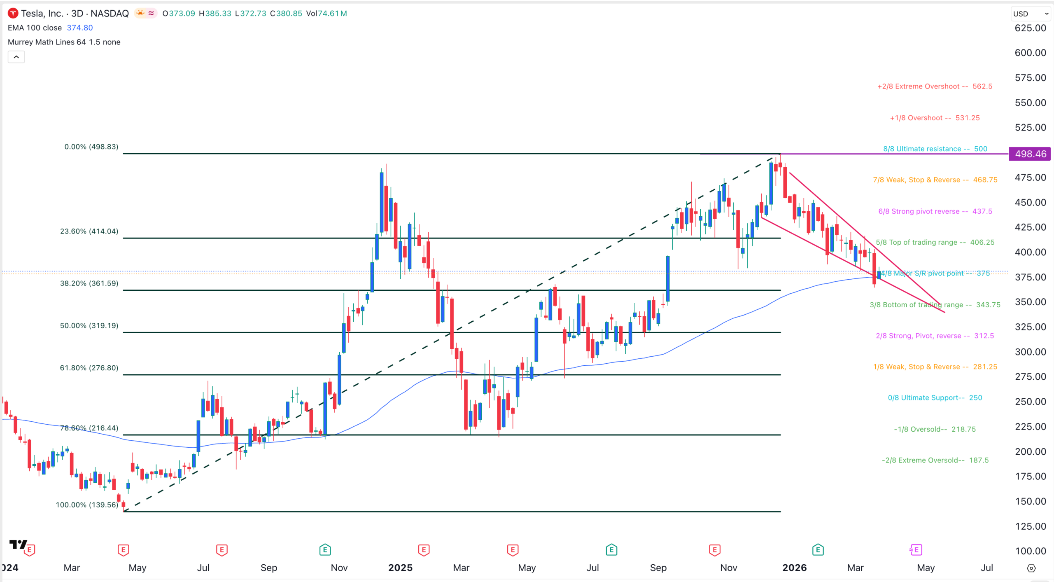Click the 3/8 Bottom of trading range label

[x=935, y=305]
